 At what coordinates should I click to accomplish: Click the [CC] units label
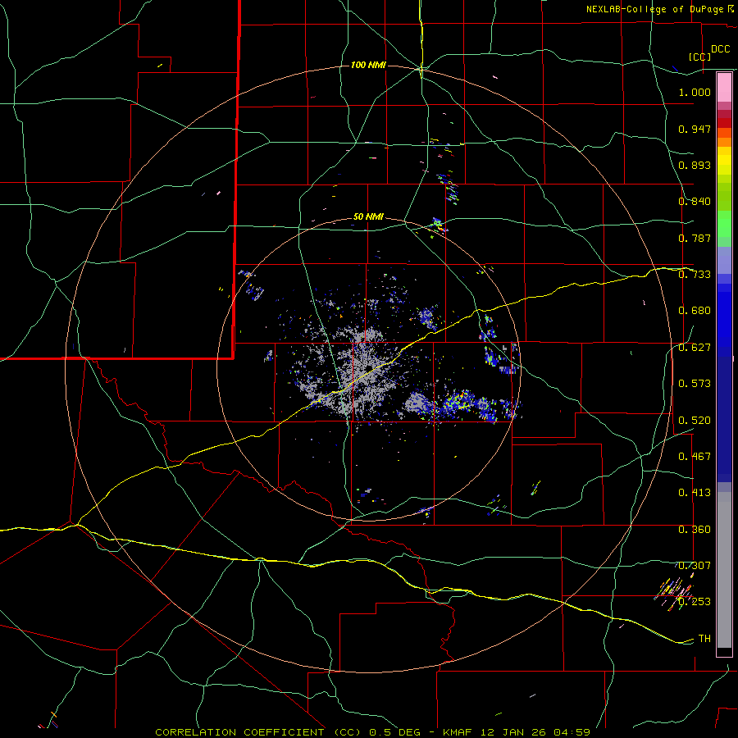pyautogui.click(x=700, y=57)
